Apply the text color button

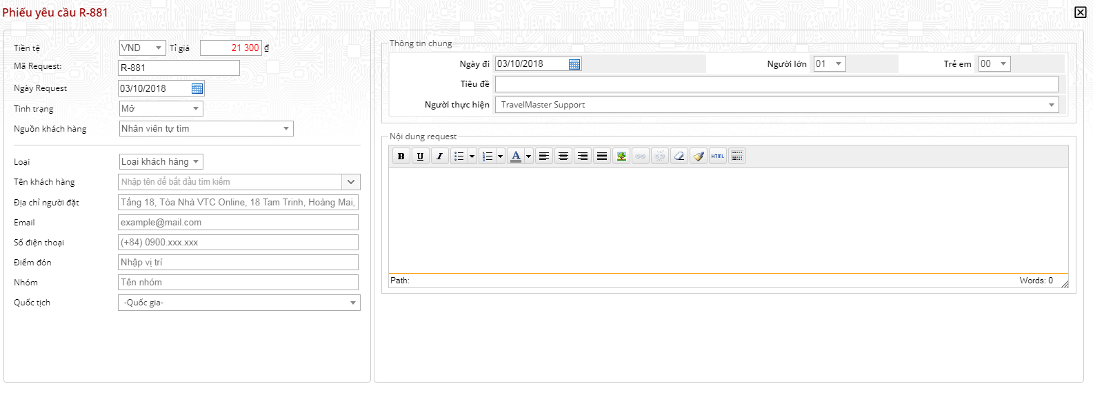tap(516, 156)
